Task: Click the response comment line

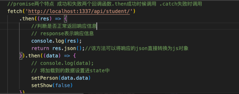Action: click(63, 34)
